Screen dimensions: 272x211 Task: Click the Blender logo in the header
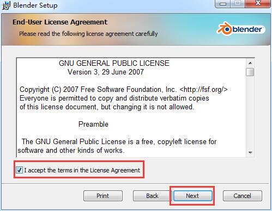coord(241,29)
